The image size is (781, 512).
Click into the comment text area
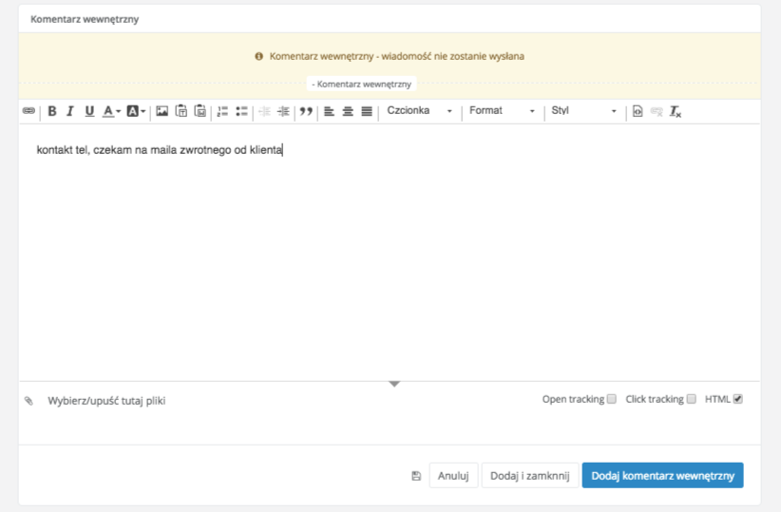pyautogui.click(x=390, y=252)
